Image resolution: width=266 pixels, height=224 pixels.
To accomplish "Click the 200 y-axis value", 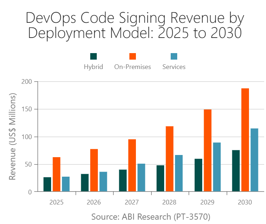I will tap(26, 82).
